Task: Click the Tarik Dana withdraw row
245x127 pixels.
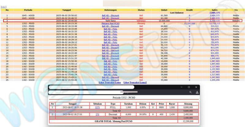Action: (x=110, y=21)
